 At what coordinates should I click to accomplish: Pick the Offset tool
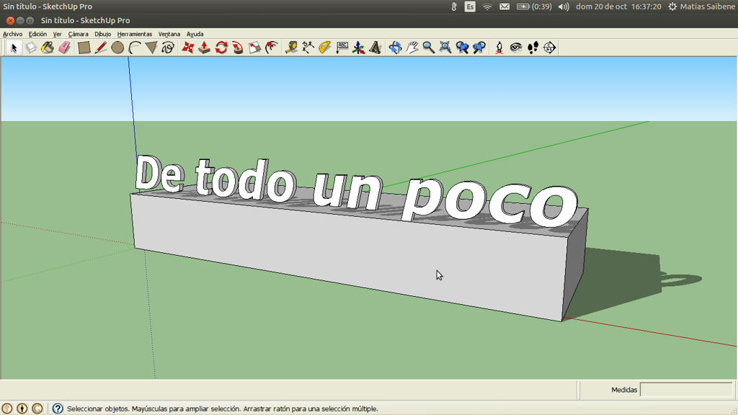point(272,48)
